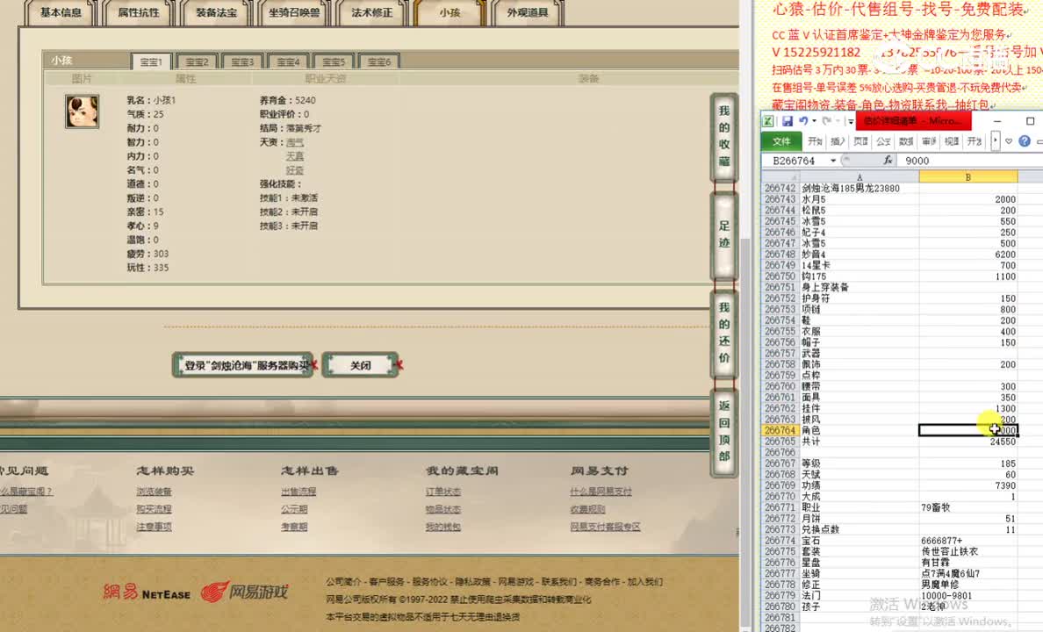1043x632 pixels.
Task: Switch to the 宝宝3 tab
Action: (242, 61)
